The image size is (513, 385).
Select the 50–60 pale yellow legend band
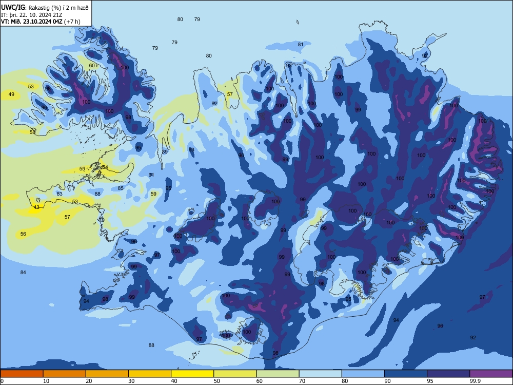(235, 374)
